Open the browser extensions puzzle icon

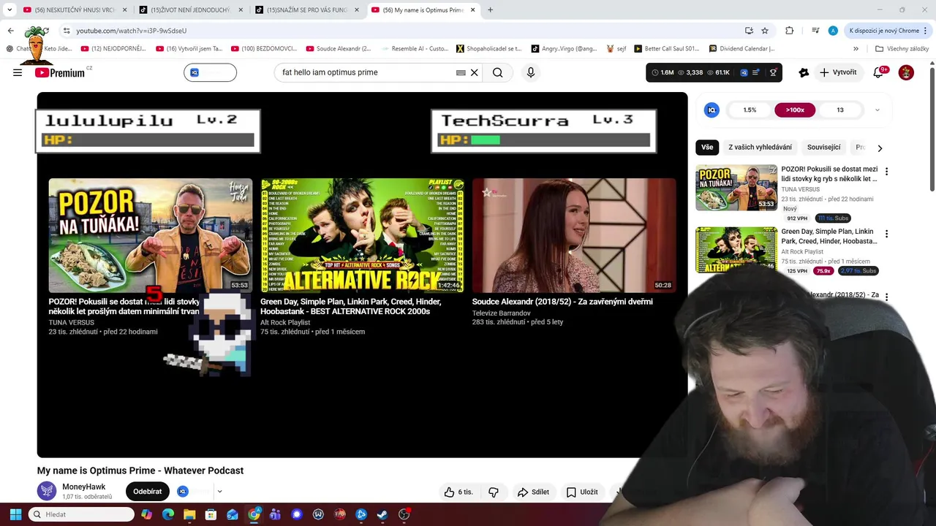pos(789,31)
